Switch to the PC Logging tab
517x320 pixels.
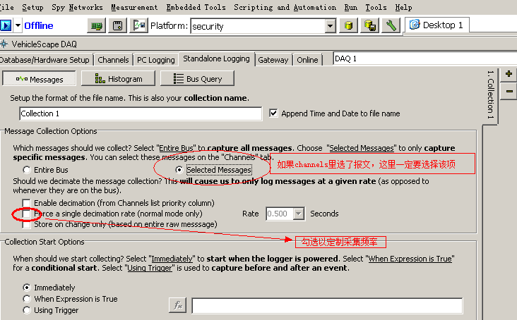point(154,60)
